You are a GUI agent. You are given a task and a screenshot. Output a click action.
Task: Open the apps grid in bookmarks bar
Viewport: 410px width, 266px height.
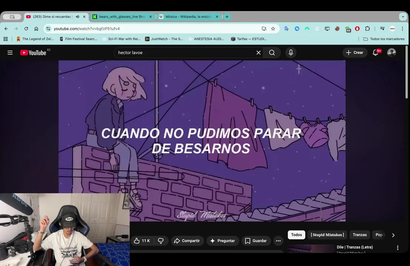point(6,39)
